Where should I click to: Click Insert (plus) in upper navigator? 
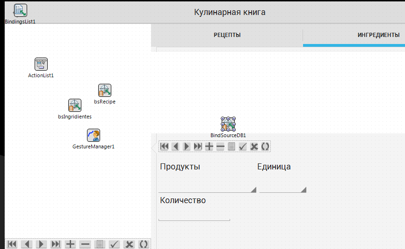point(209,146)
